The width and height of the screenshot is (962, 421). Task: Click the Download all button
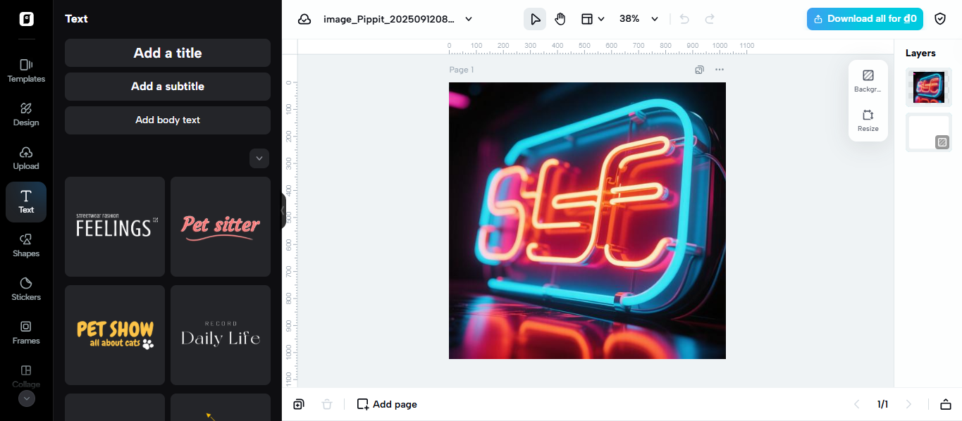(x=865, y=19)
